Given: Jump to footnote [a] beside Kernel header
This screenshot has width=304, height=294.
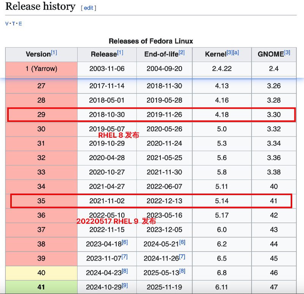Looking at the screenshot, I should (x=236, y=53).
